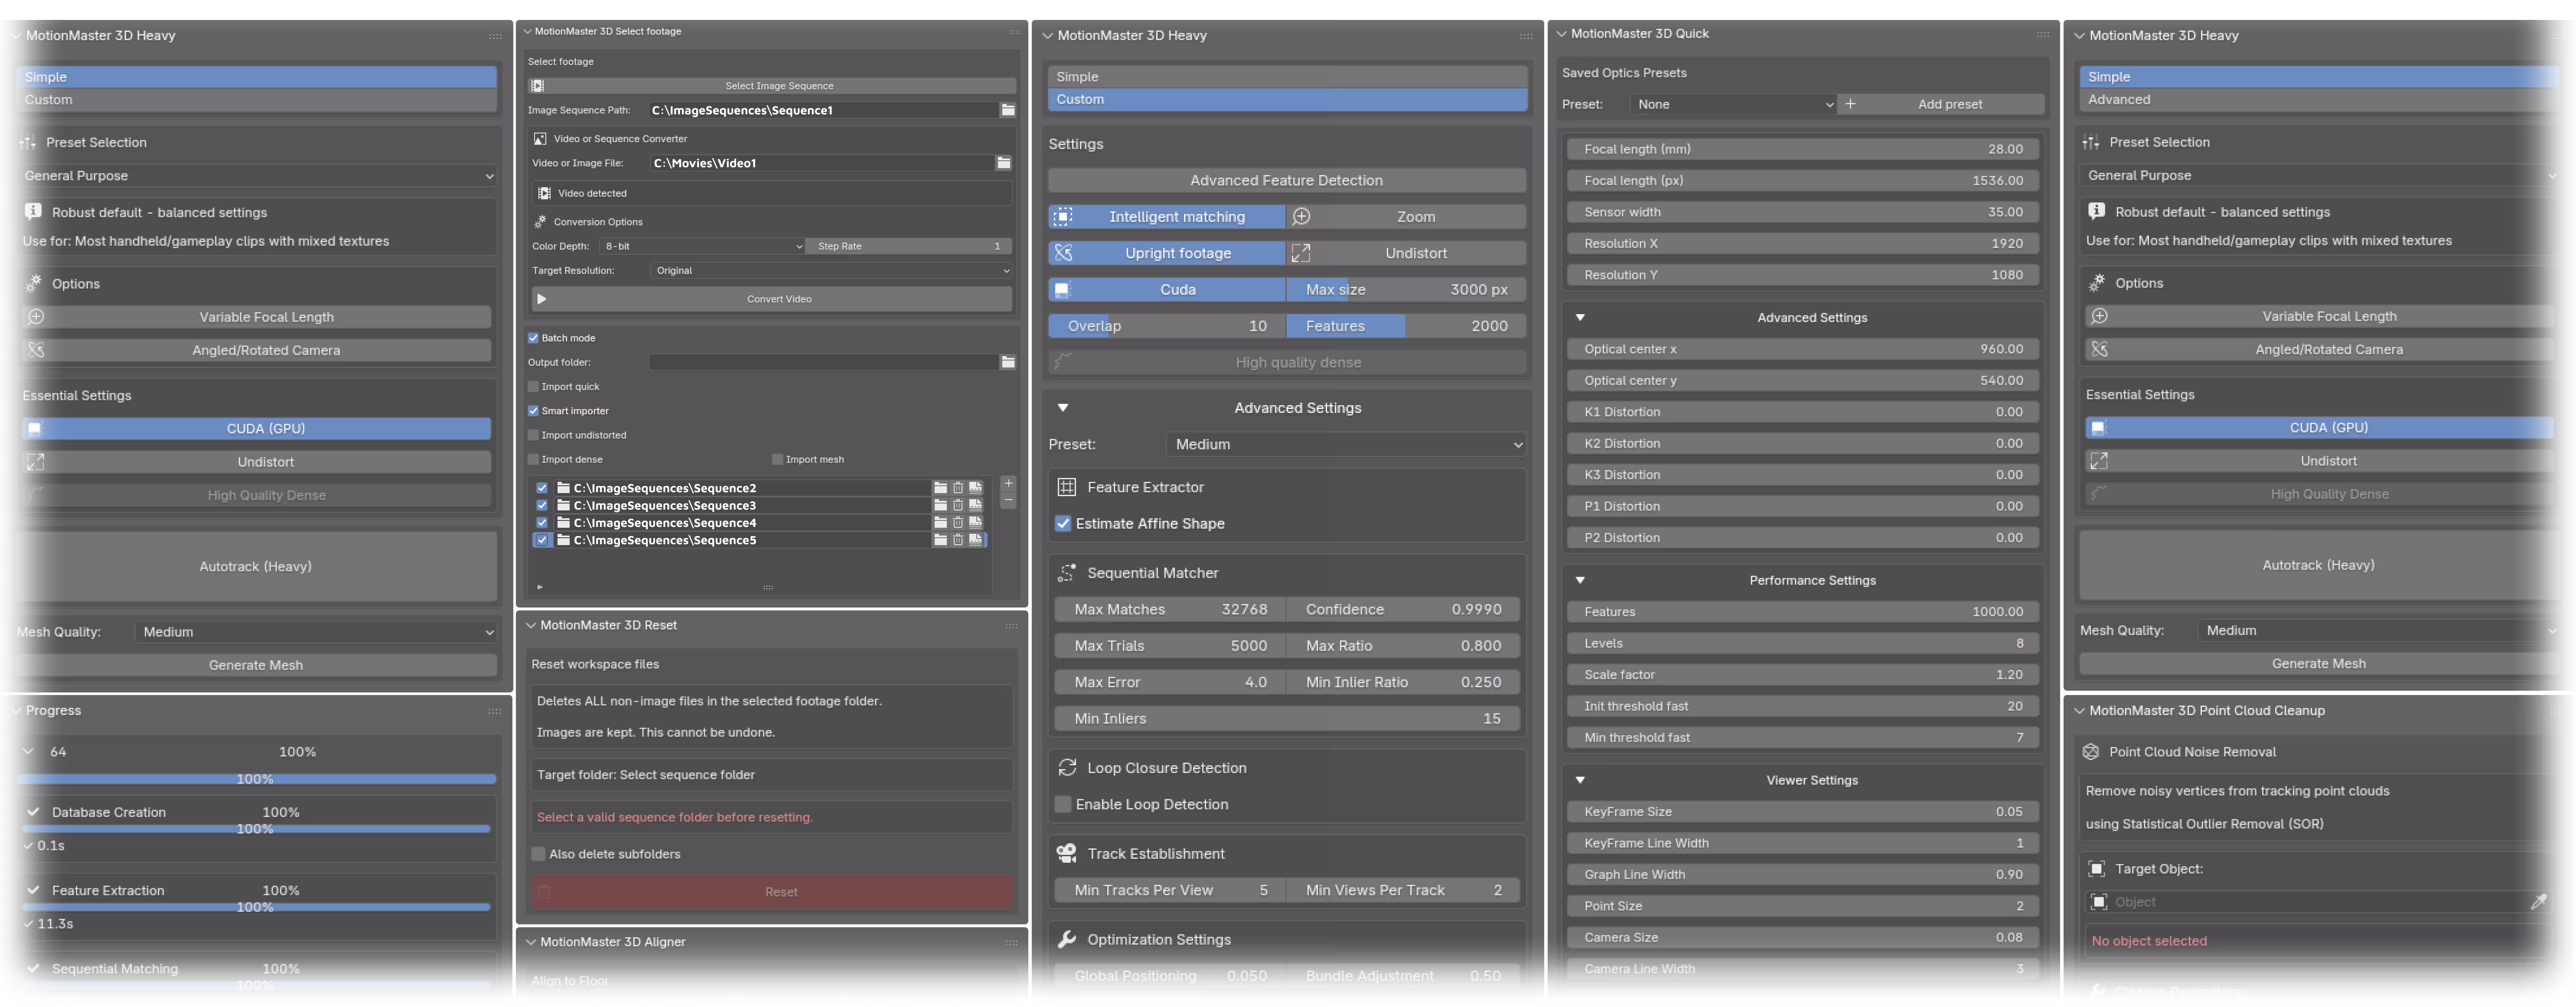
Task: Click the file icon on the Sequence5 row
Action: point(975,540)
